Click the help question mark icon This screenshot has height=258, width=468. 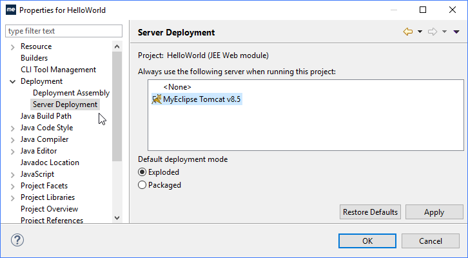tap(17, 240)
